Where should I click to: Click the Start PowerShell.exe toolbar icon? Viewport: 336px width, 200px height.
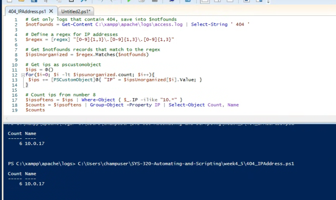point(188,1)
